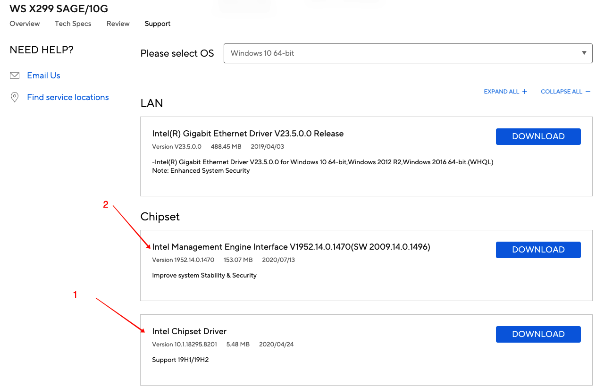Click the 5.48 MB file size
This screenshot has height=387, width=596.
[238, 345]
